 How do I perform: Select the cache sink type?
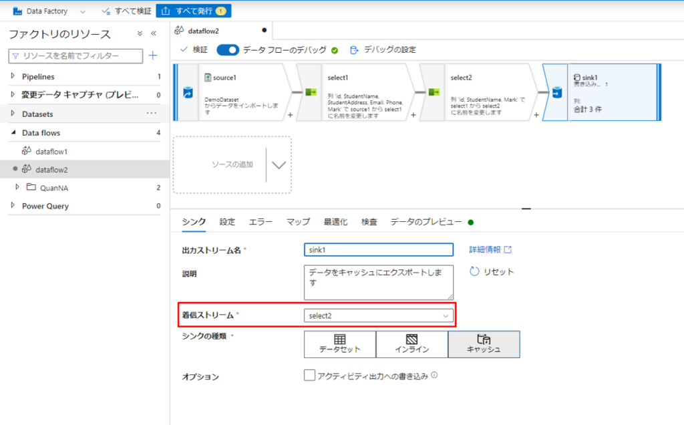coord(484,344)
